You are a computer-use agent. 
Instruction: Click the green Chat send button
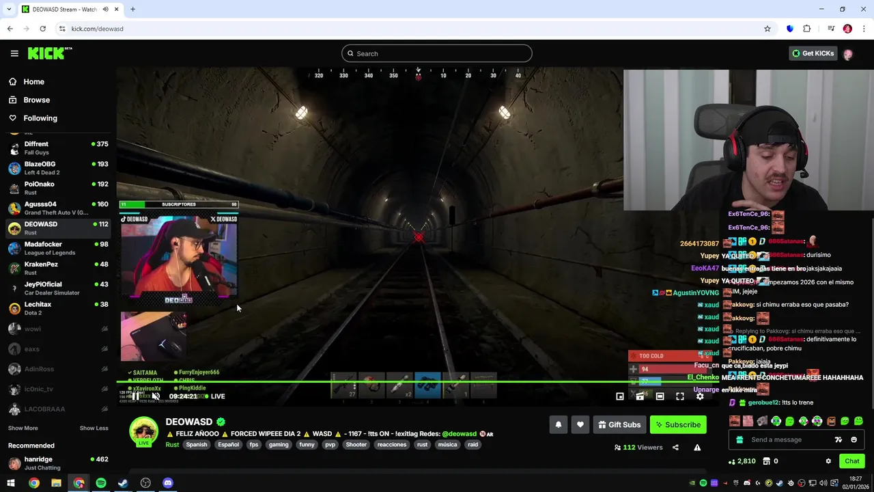(851, 461)
